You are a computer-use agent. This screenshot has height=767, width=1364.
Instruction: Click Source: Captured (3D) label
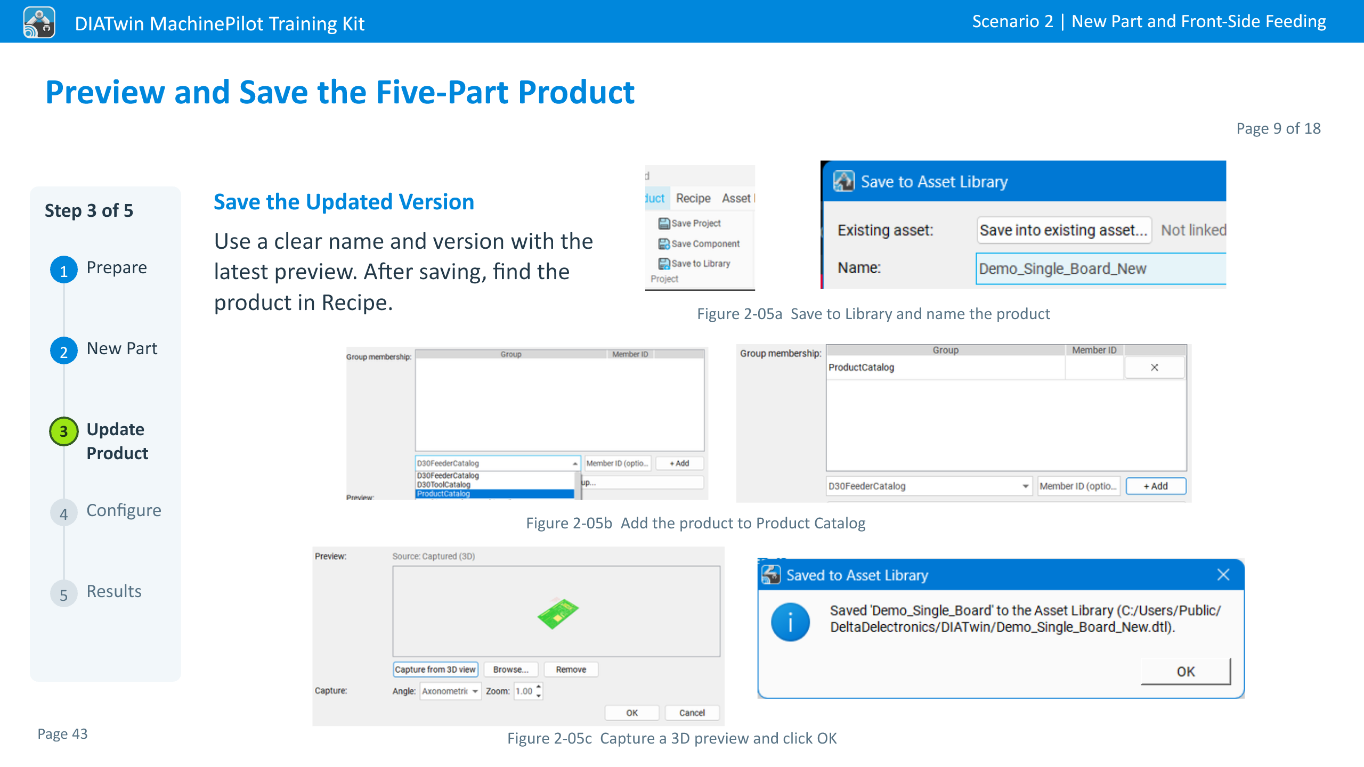pos(434,556)
